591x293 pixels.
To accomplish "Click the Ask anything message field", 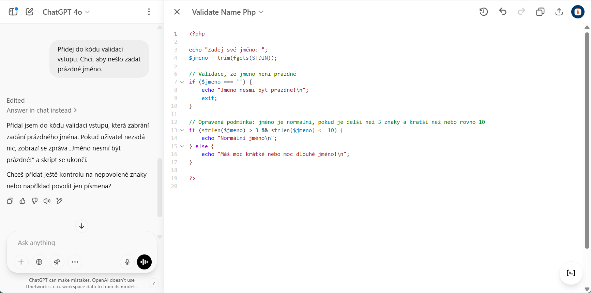I will (x=82, y=243).
